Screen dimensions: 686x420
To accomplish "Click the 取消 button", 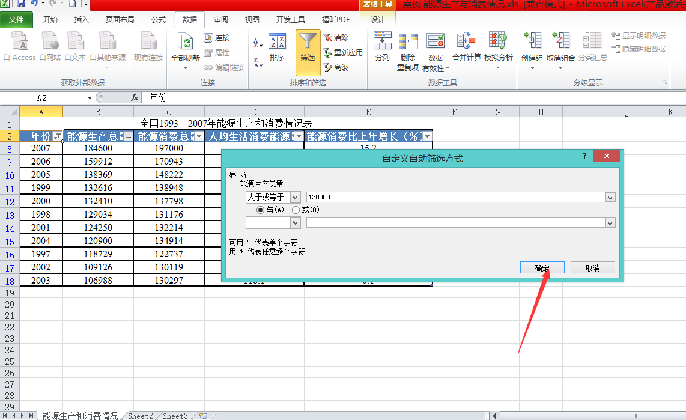I will click(x=592, y=268).
